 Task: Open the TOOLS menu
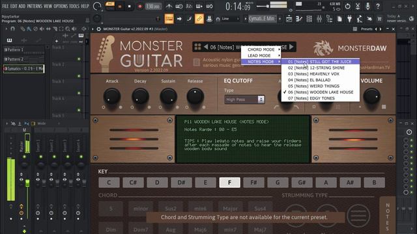click(x=74, y=6)
